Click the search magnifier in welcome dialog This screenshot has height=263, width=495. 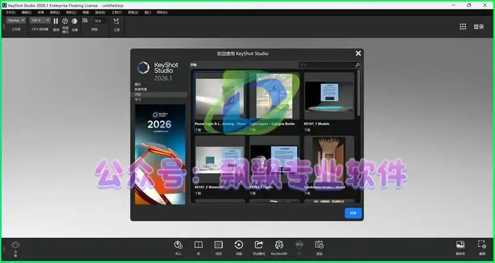pos(358,65)
